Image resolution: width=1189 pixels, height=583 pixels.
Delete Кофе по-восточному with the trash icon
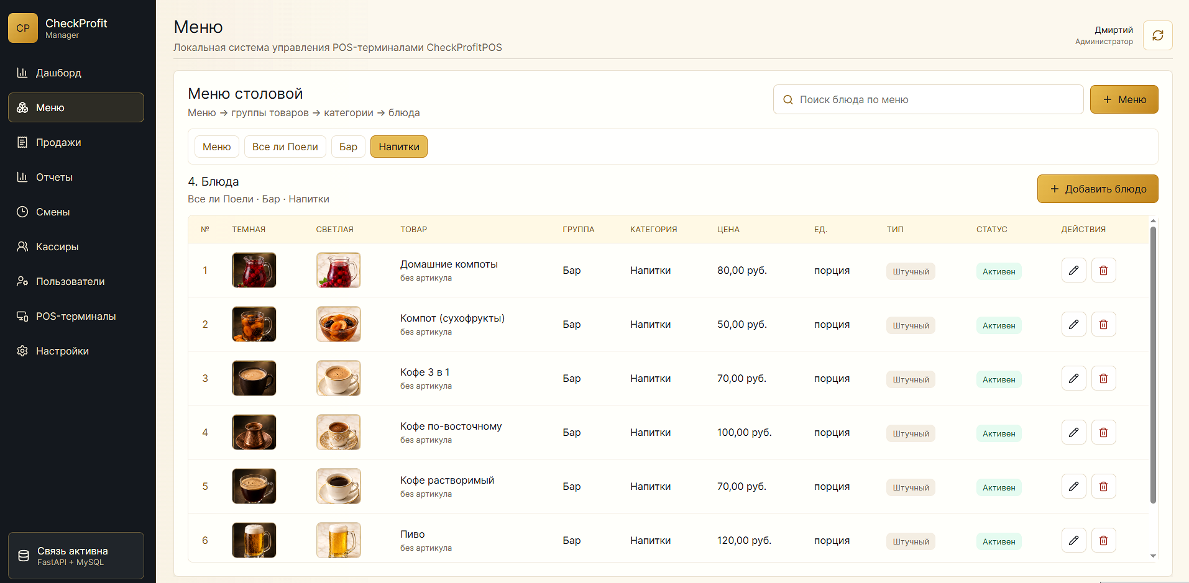click(x=1103, y=432)
